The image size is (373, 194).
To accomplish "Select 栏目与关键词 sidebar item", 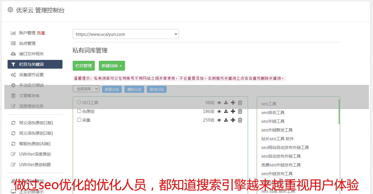I will [x=35, y=64].
